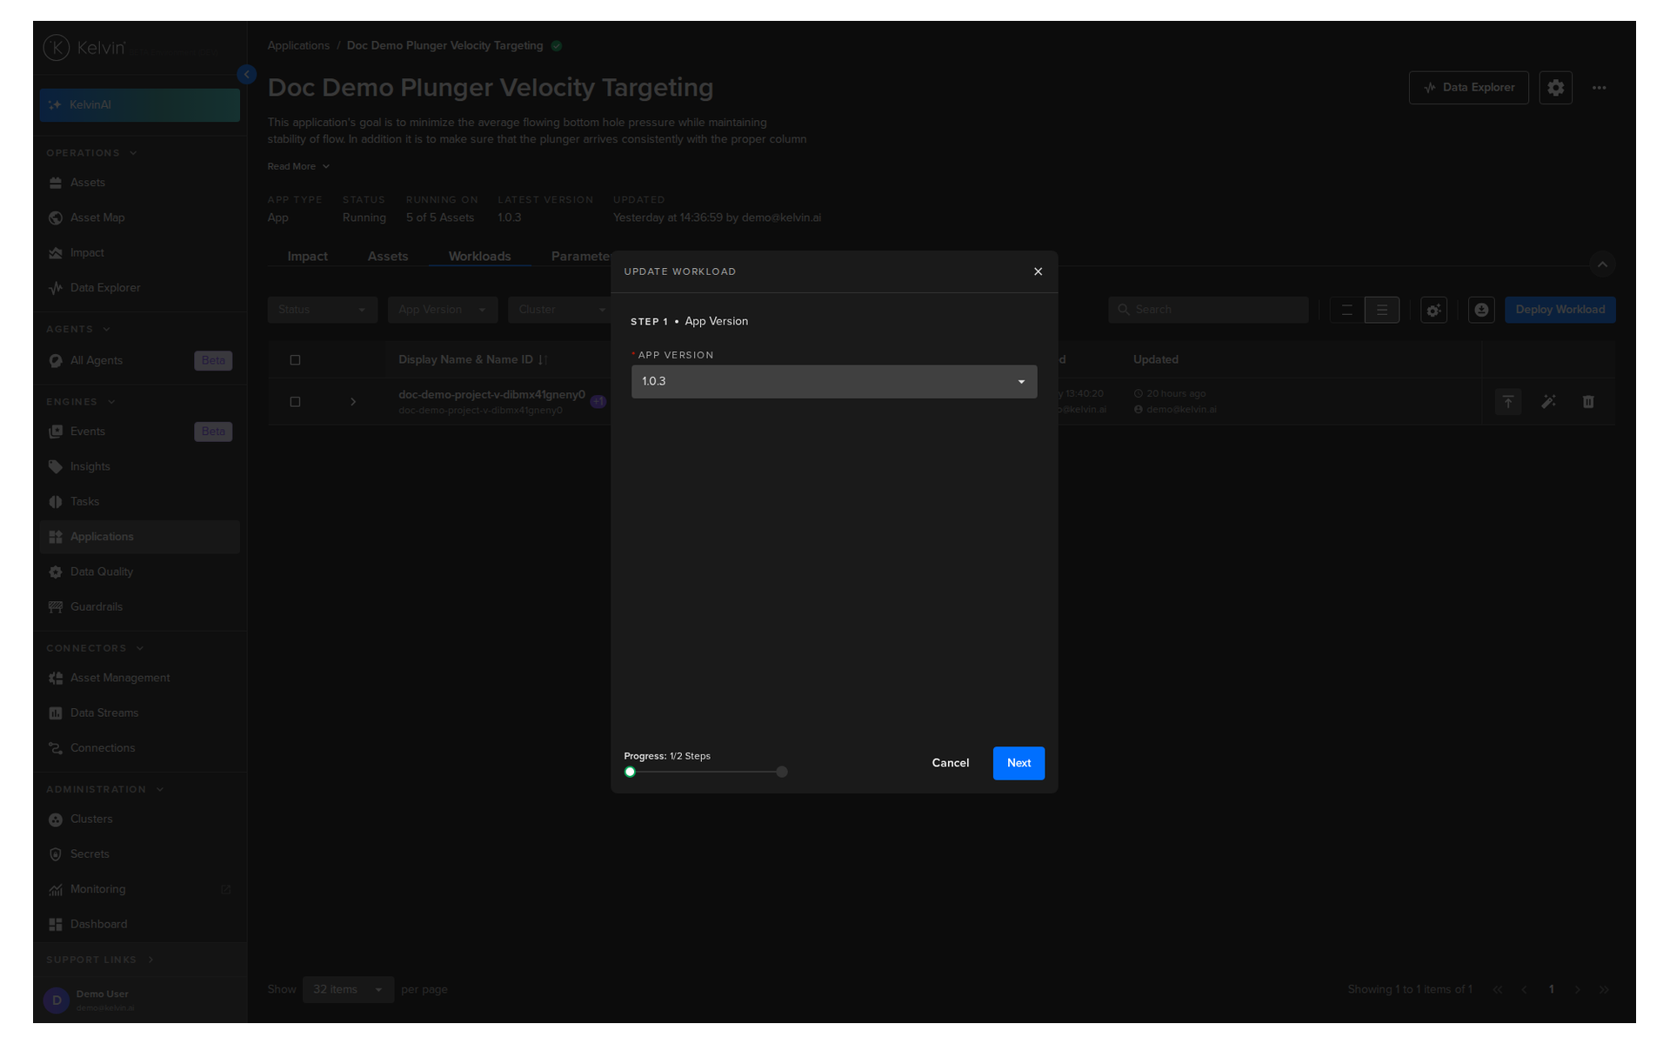Cancel the Update Workload dialog
Screen dimensions: 1670x1044
(x=950, y=763)
